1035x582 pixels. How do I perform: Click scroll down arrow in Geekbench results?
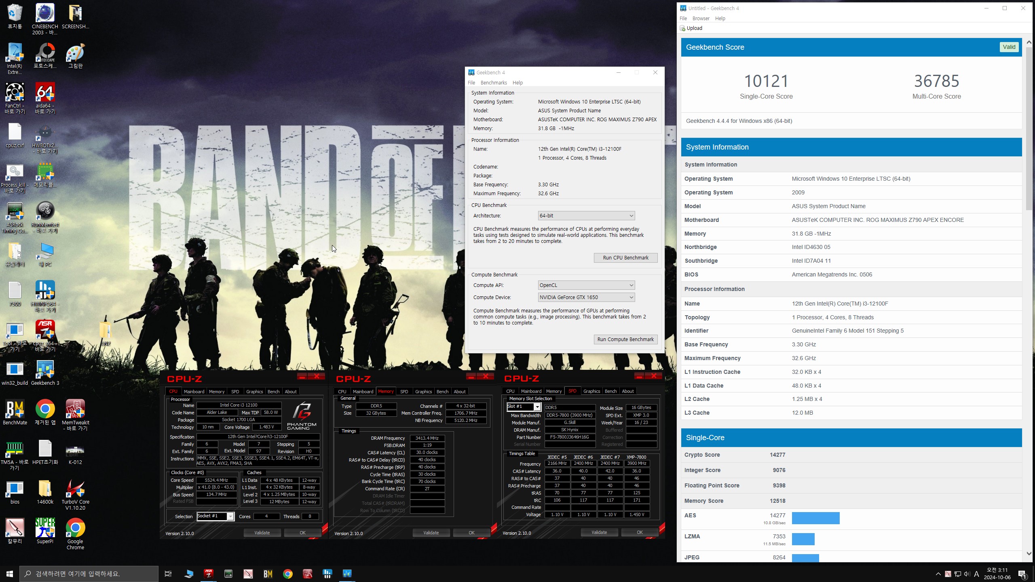point(1029,553)
